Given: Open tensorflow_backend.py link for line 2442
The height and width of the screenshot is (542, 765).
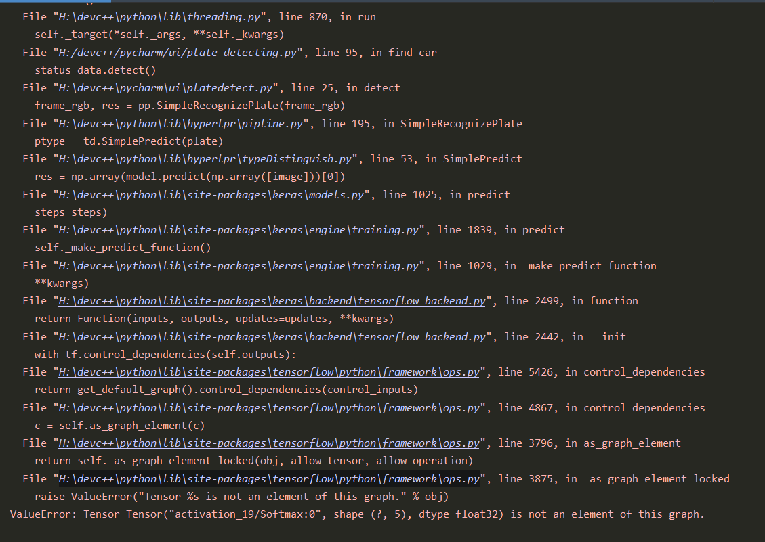Looking at the screenshot, I should pyautogui.click(x=272, y=337).
